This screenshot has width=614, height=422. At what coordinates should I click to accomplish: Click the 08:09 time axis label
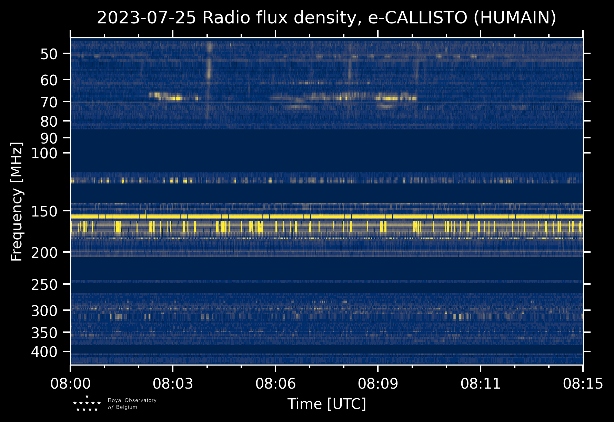(x=378, y=383)
